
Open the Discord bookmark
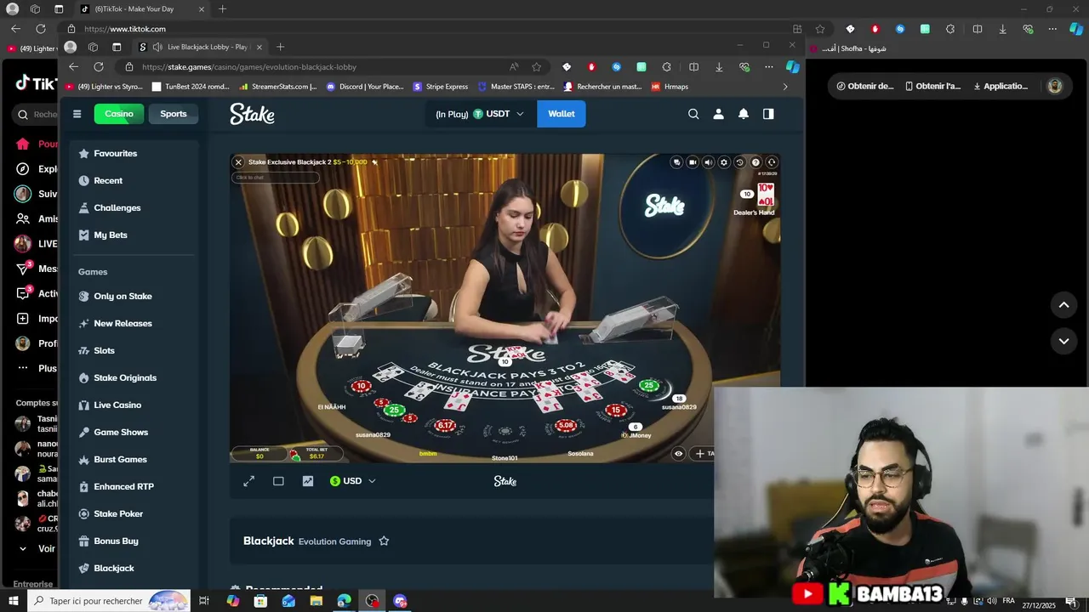366,87
